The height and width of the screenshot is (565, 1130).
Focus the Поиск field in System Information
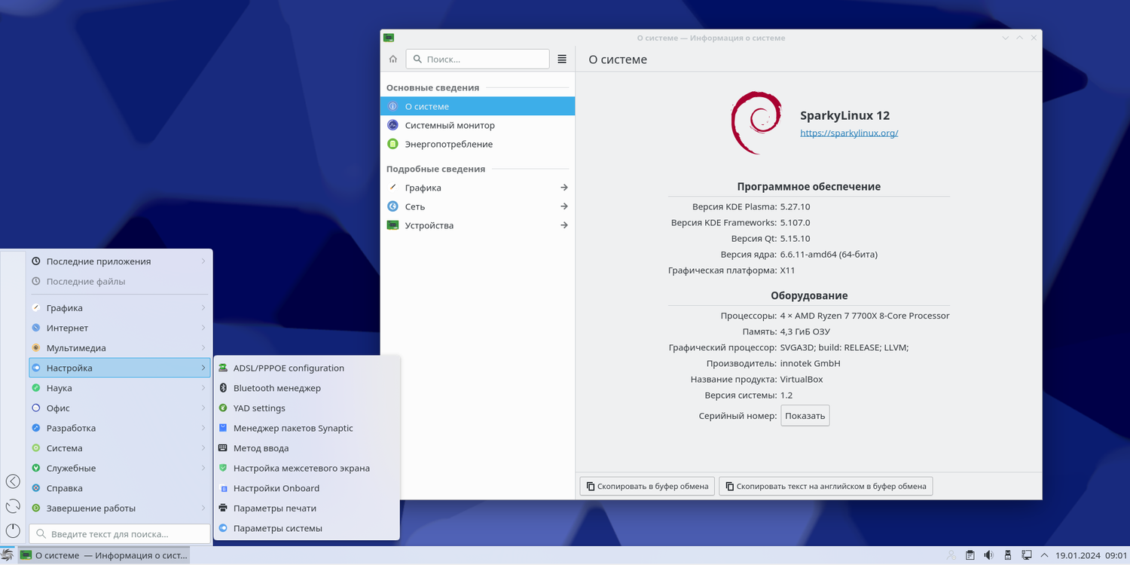pyautogui.click(x=478, y=59)
